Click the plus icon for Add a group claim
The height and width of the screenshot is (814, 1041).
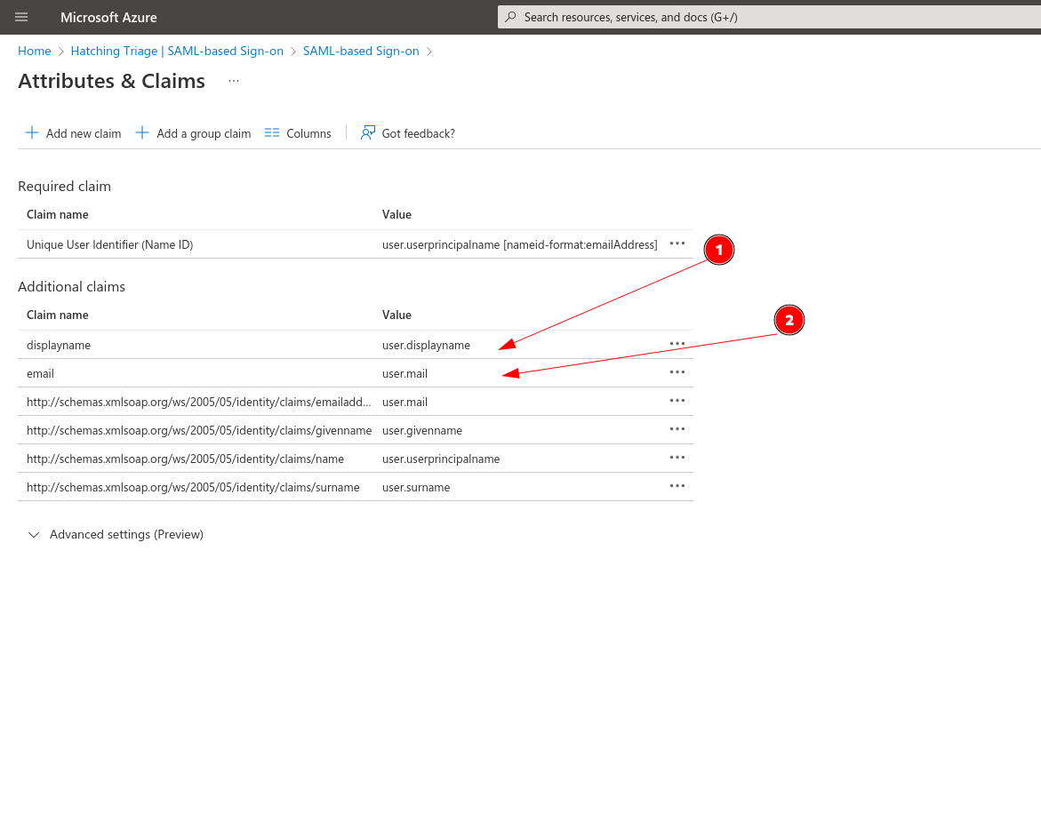142,133
